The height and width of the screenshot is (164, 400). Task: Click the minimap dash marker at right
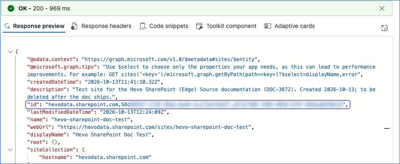pyautogui.click(x=387, y=128)
